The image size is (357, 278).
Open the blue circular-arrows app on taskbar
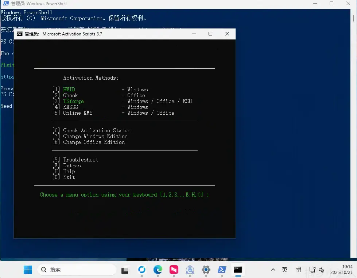point(142,270)
